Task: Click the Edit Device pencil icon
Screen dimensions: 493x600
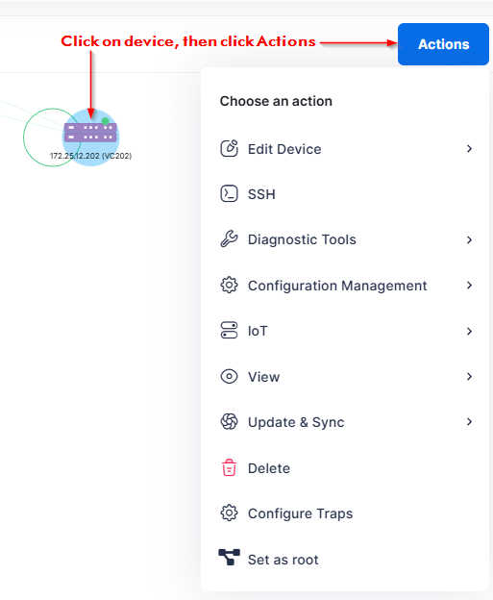Action: point(229,148)
